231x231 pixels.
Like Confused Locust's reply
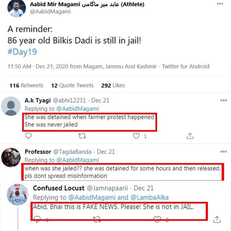coord(157,219)
